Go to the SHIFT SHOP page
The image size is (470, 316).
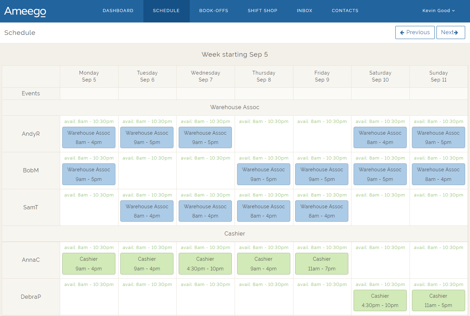pyautogui.click(x=262, y=11)
